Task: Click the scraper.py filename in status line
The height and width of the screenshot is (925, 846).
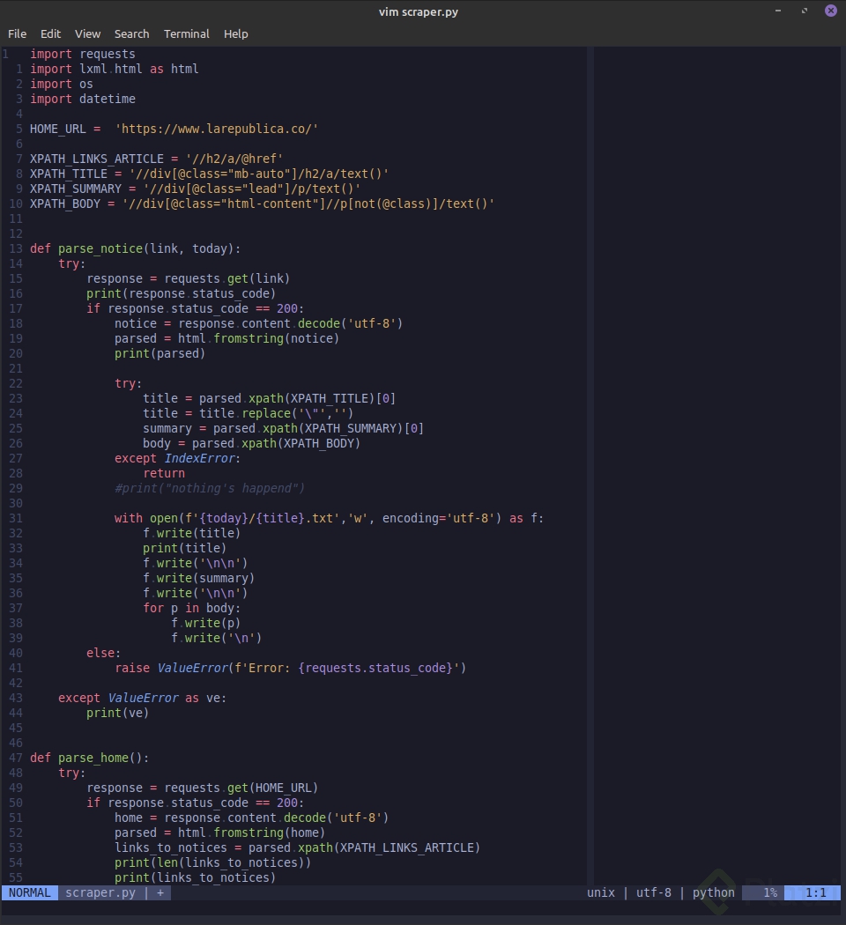Action: tap(100, 892)
